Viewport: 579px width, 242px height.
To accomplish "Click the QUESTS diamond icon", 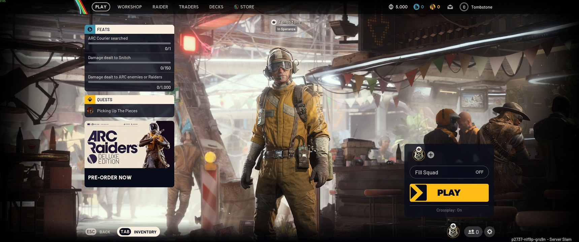I will click(x=90, y=100).
